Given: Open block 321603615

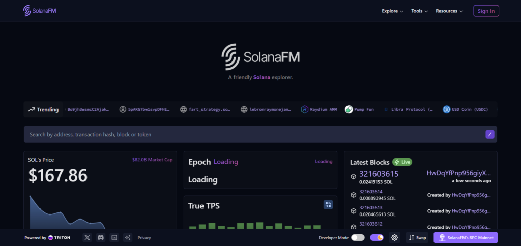Looking at the screenshot, I should pyautogui.click(x=379, y=174).
